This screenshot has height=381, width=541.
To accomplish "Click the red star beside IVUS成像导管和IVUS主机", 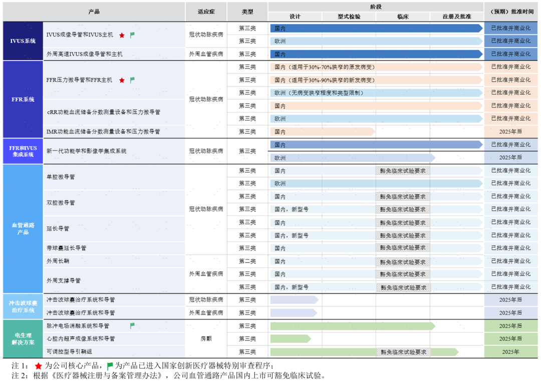I will click(122, 35).
